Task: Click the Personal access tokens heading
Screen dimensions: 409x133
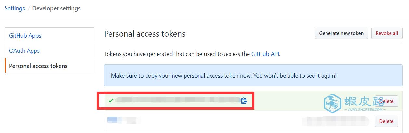Action: (x=145, y=34)
